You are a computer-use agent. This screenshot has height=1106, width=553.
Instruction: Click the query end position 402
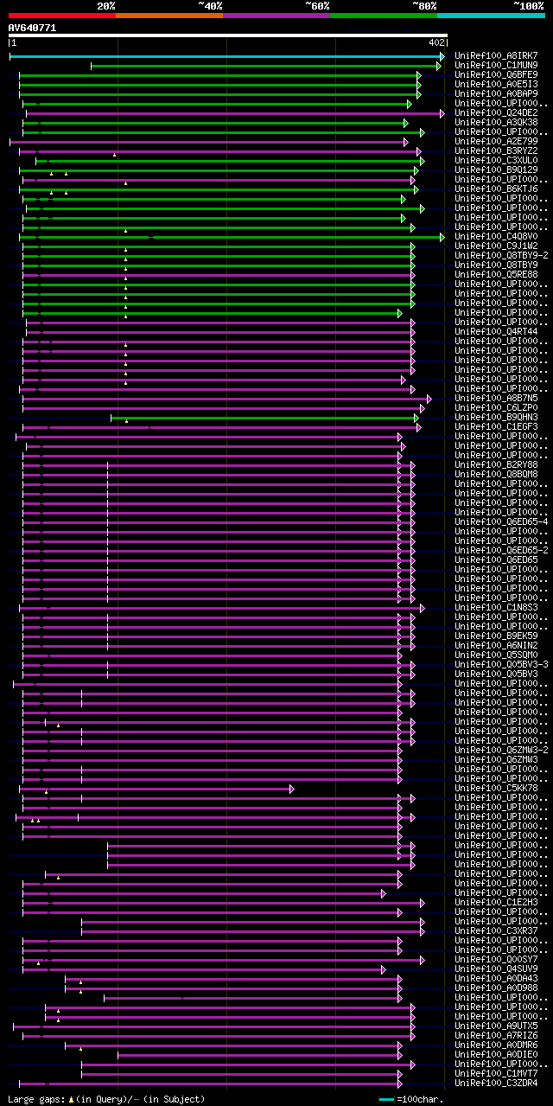pos(436,42)
